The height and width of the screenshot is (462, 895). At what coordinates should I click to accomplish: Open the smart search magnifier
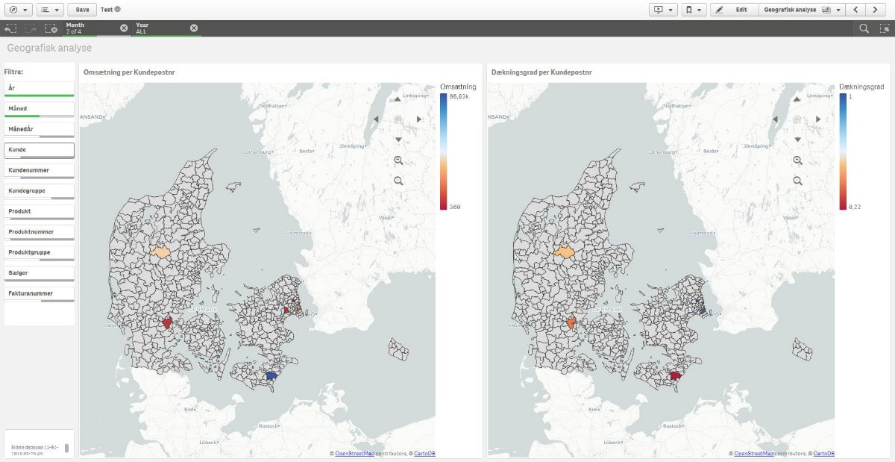(x=864, y=28)
